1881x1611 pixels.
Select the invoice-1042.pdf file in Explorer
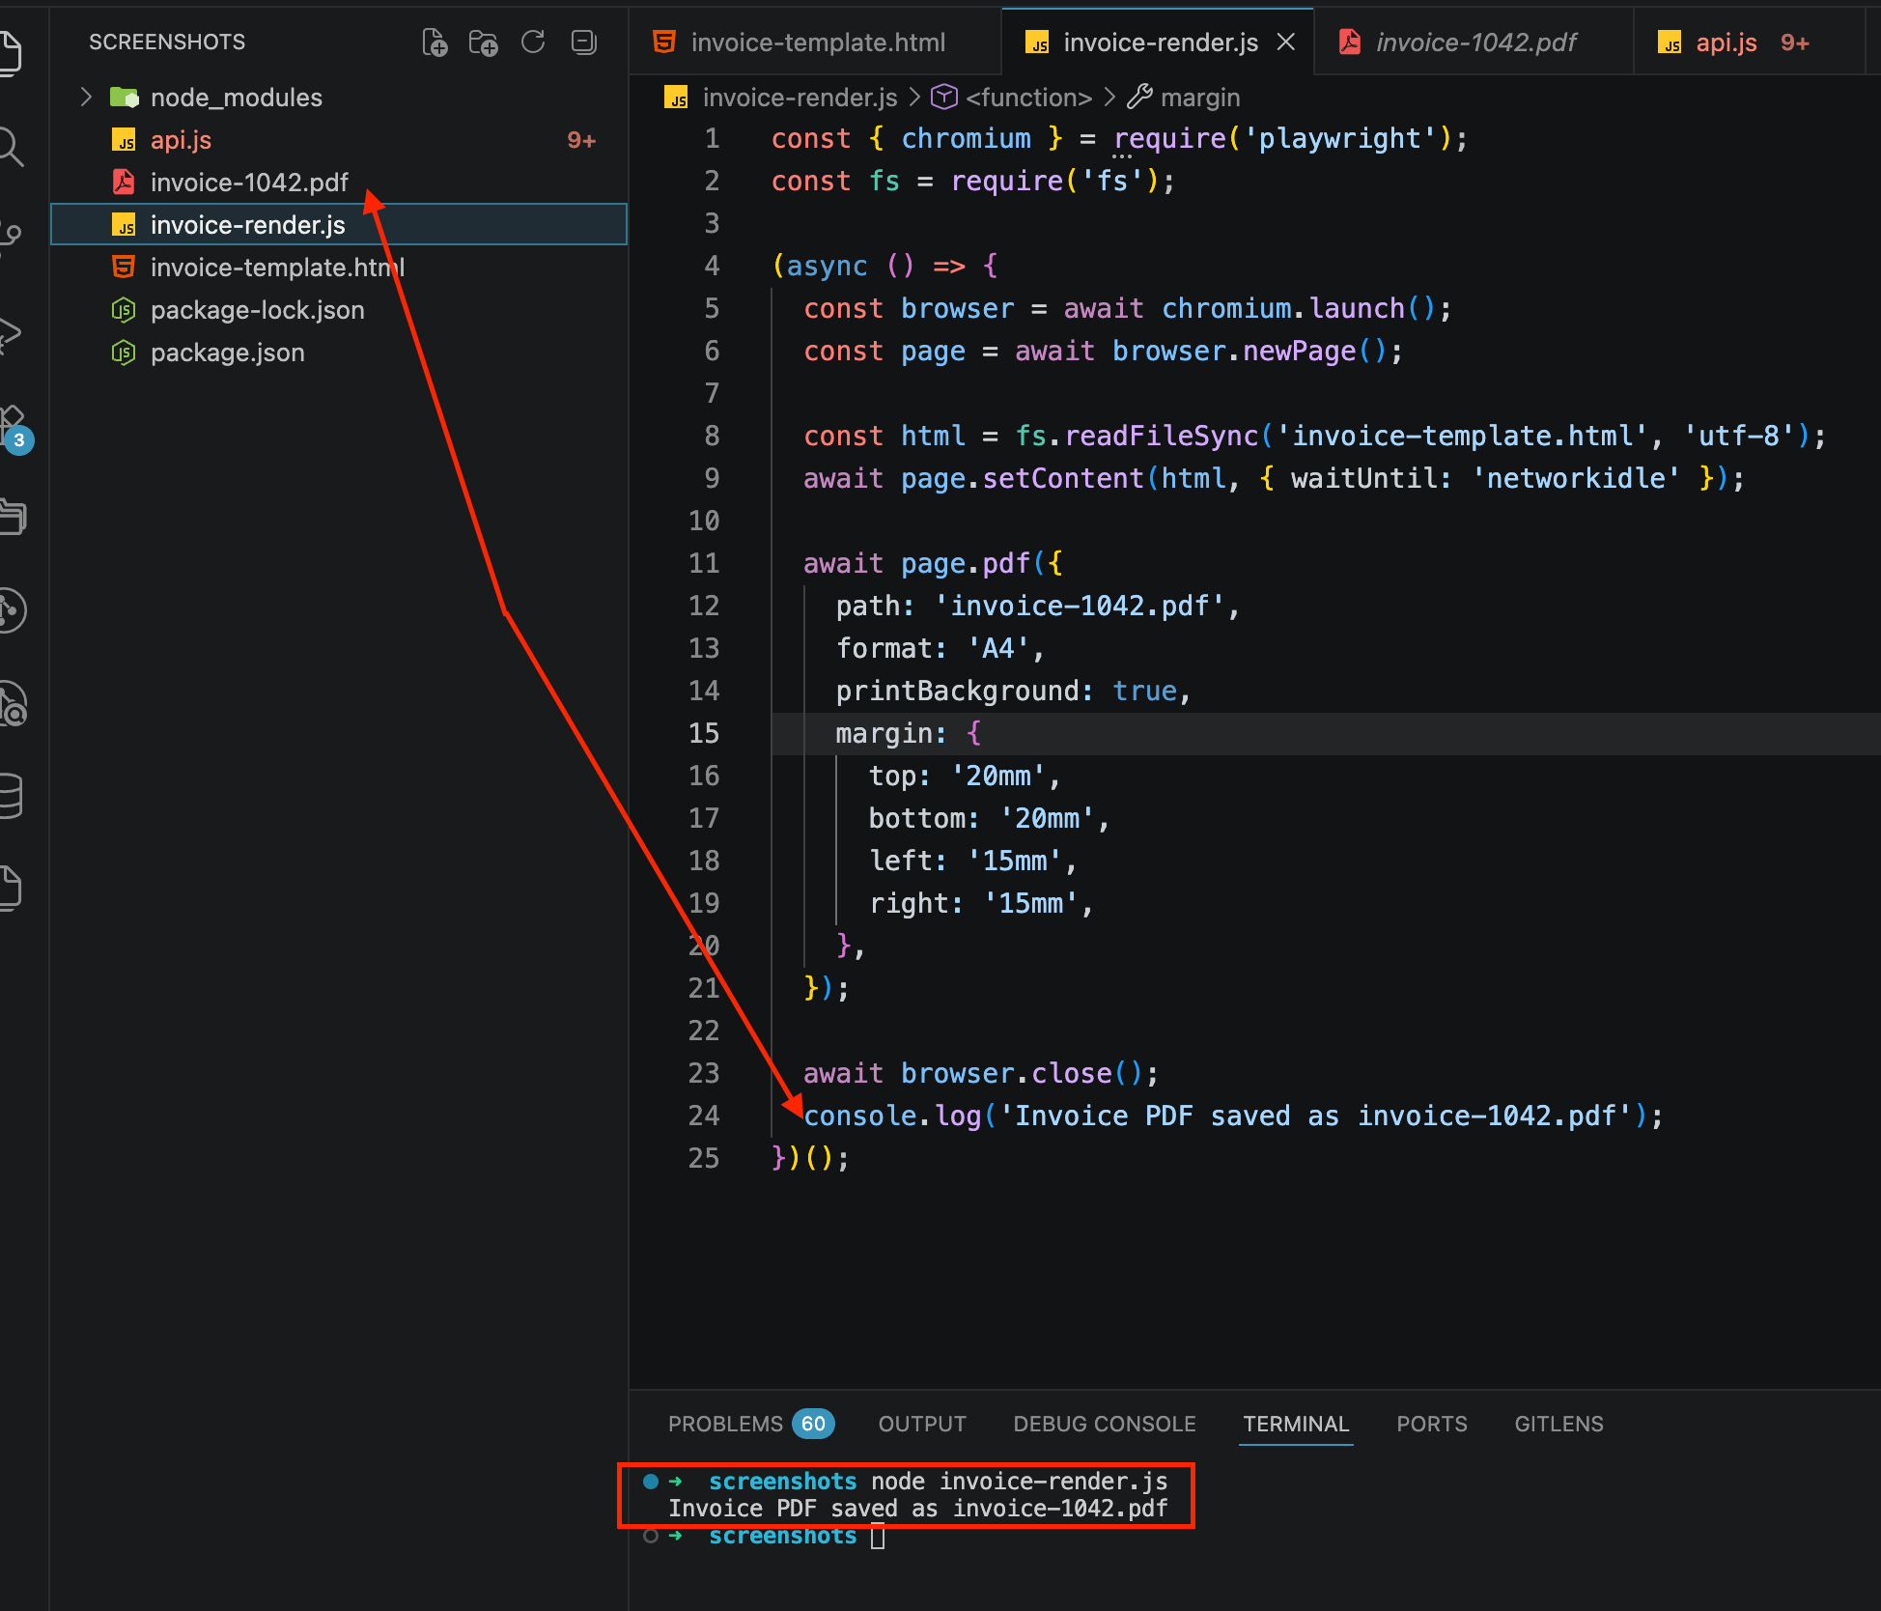point(249,182)
